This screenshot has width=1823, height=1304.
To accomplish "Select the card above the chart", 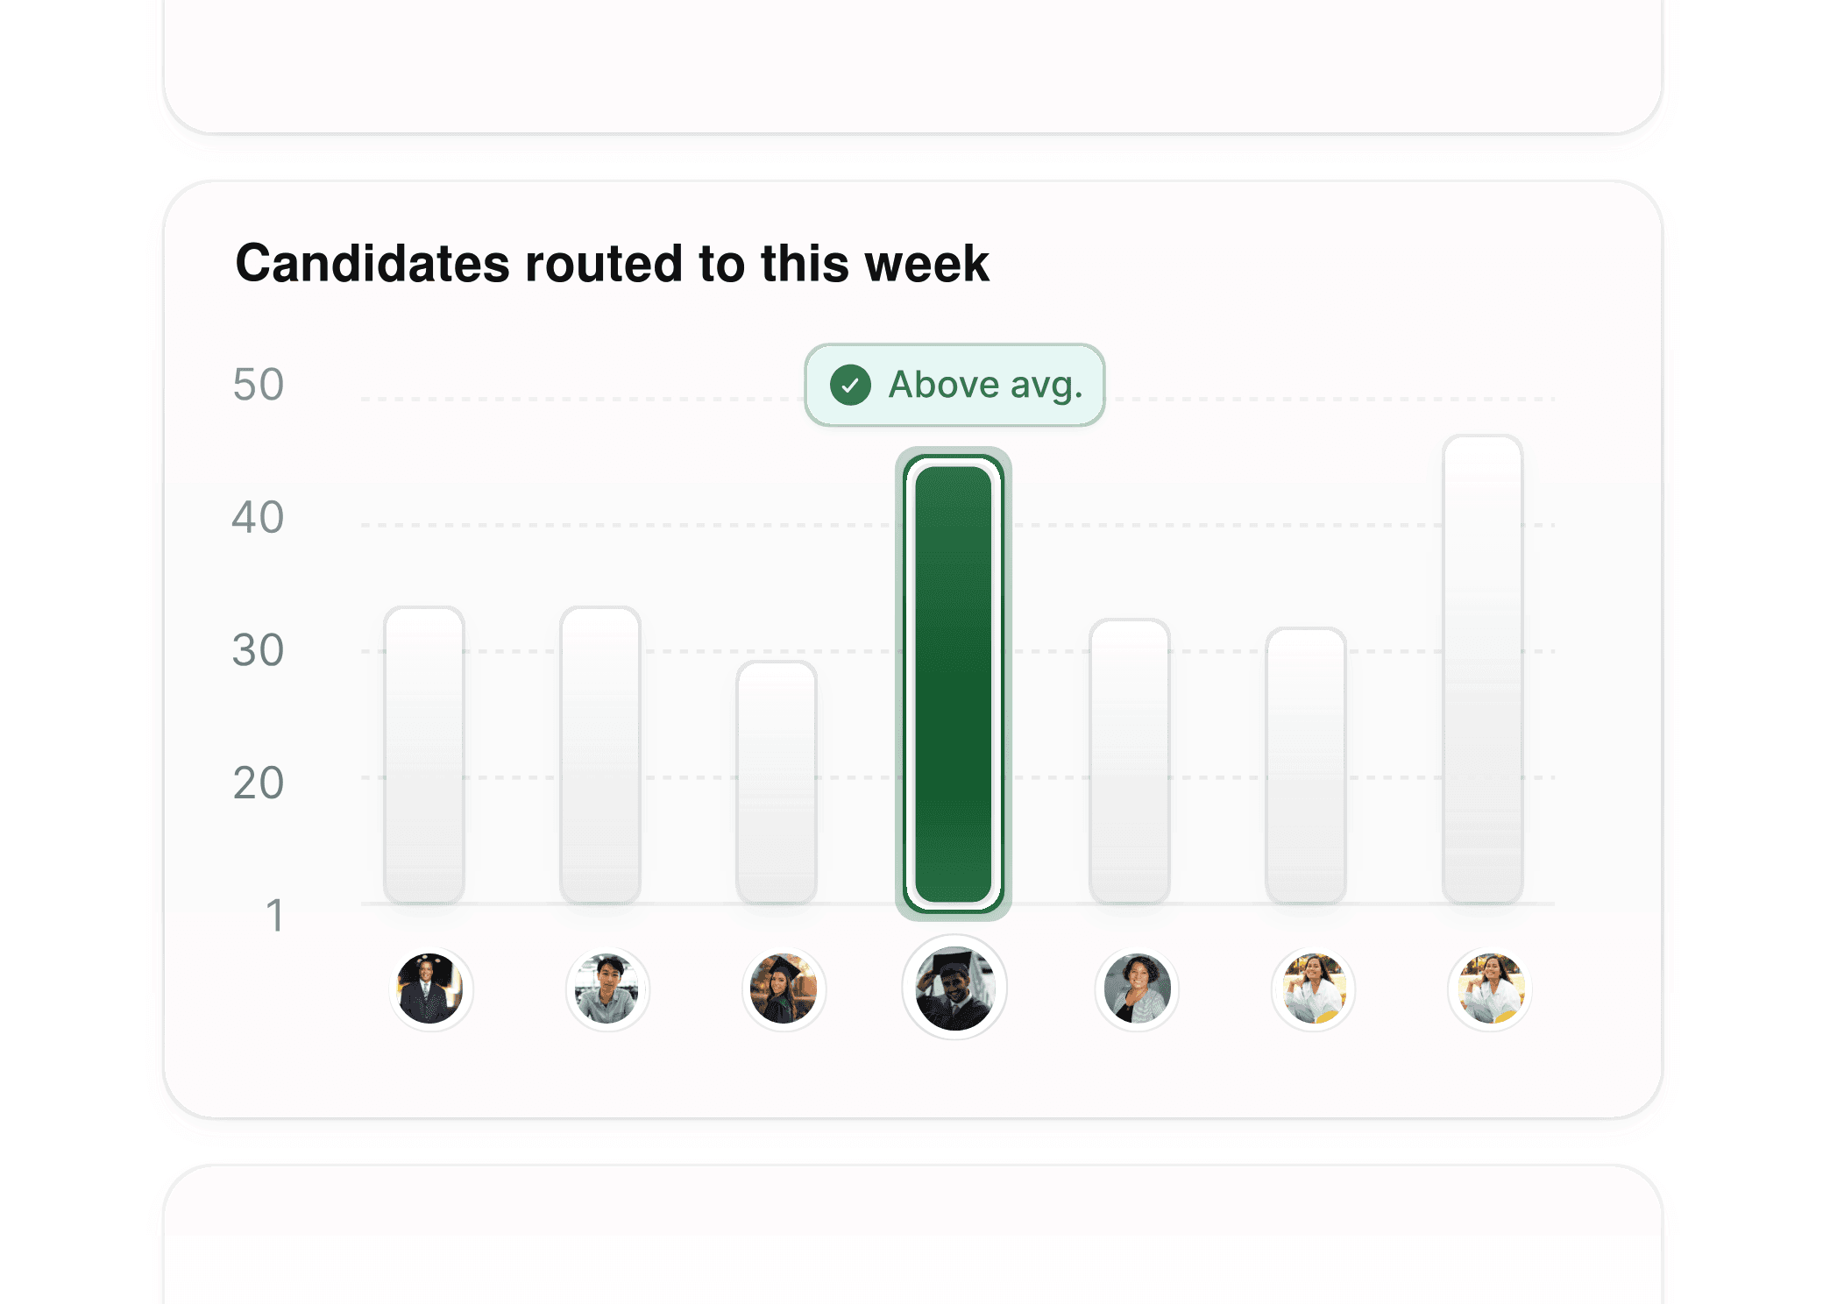I will 911,66.
